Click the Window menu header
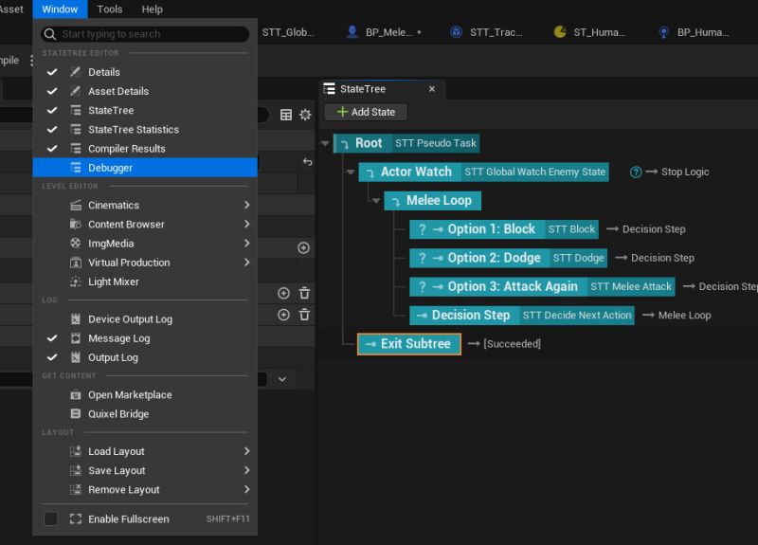 pyautogui.click(x=60, y=9)
